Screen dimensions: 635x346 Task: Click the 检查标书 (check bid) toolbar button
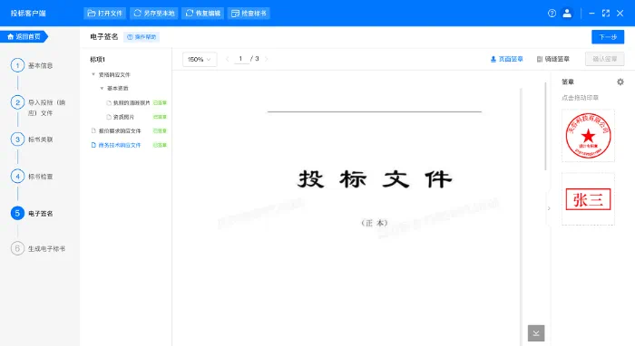[249, 14]
